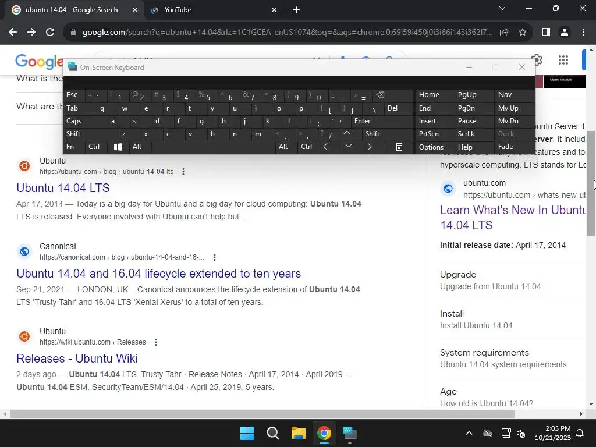This screenshot has height=447, width=596.
Task: Open Ubuntu 14.04 LTS result link
Action: tap(63, 188)
